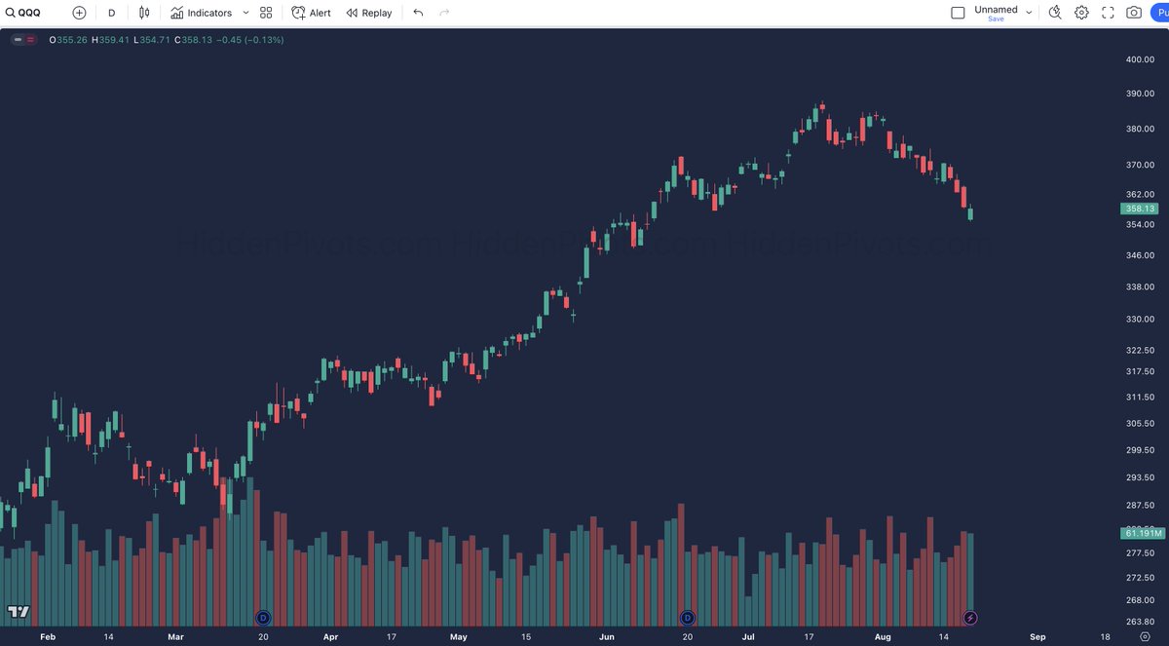Click the close value C358.13 in legend
Viewport: 1169px width, 646px height.
coord(193,40)
